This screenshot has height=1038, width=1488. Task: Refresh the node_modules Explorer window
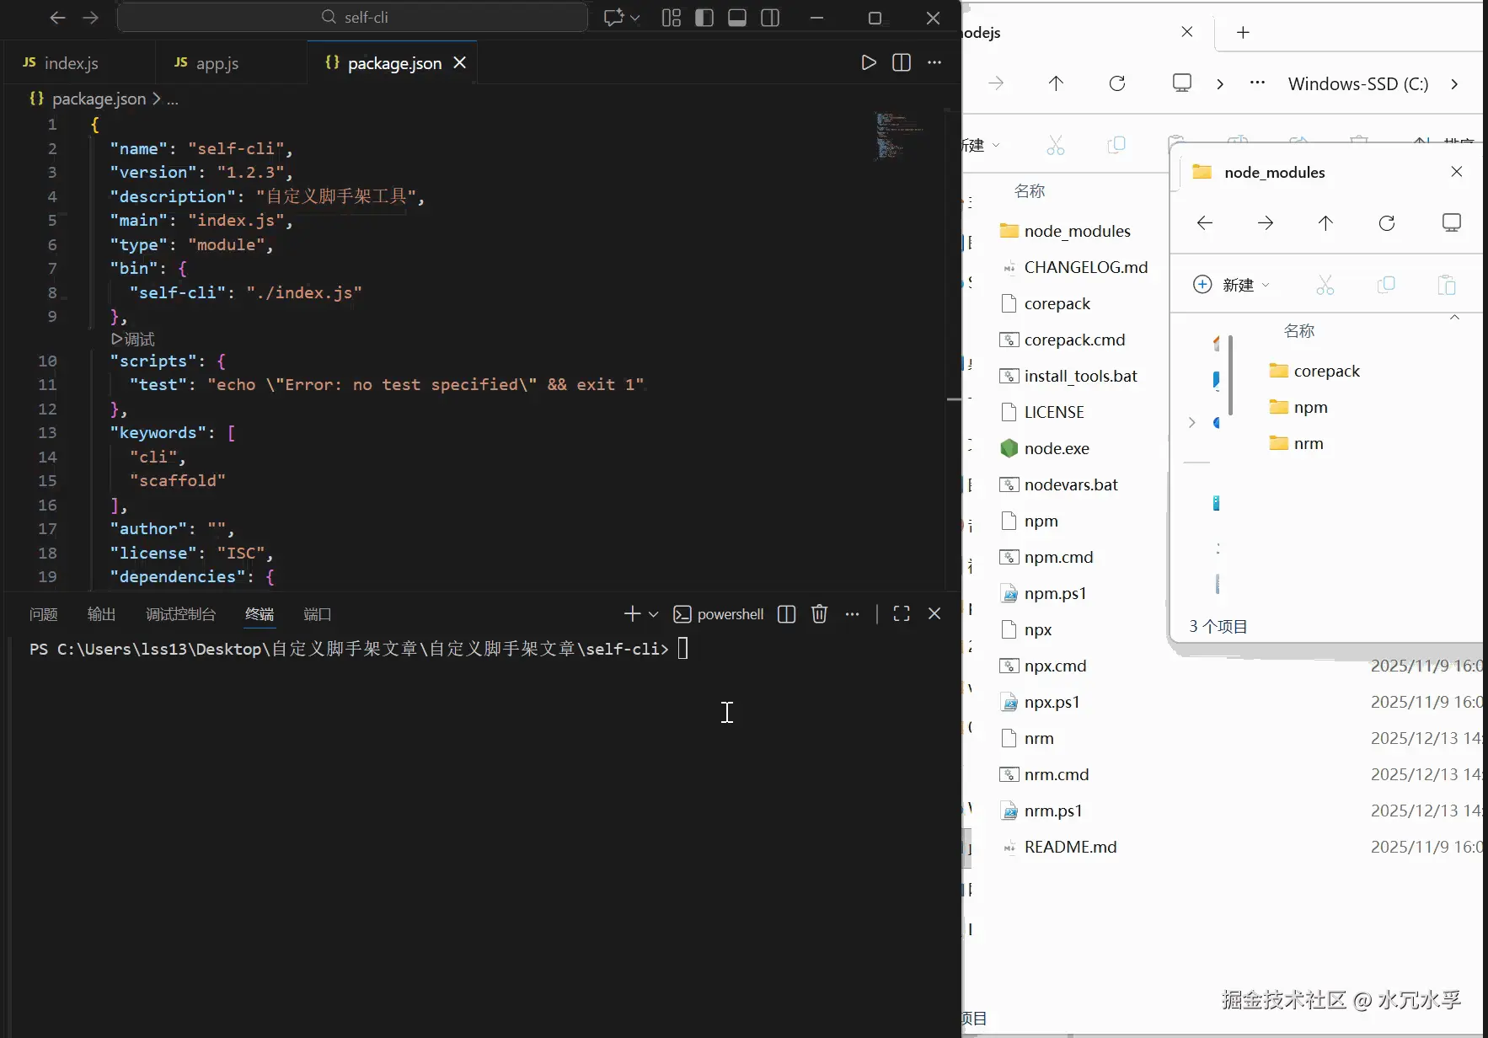pyautogui.click(x=1386, y=222)
